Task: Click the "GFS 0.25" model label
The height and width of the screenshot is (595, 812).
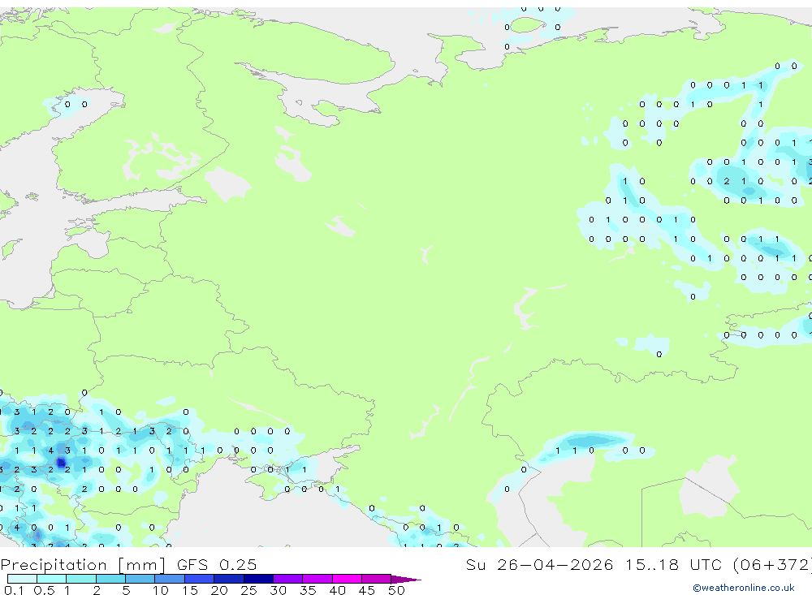Action: coord(217,564)
